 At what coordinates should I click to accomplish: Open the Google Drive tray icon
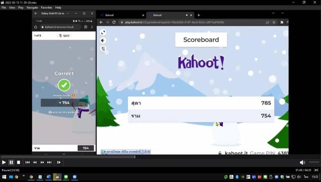[x=231, y=177]
